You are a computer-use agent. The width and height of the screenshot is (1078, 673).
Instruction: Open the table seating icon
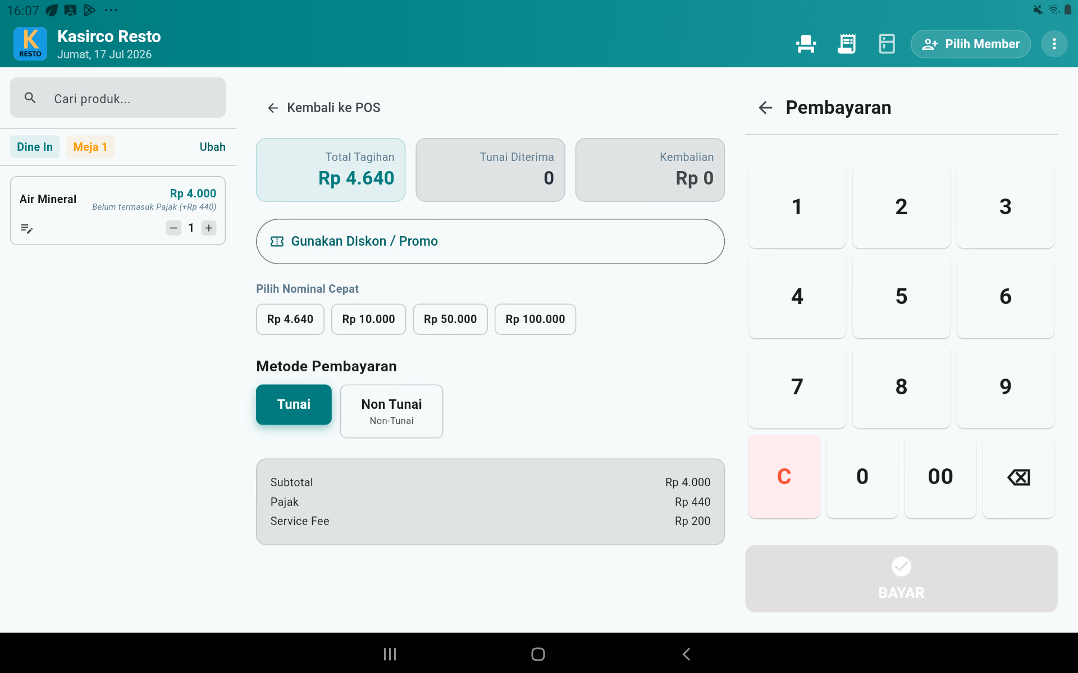806,44
